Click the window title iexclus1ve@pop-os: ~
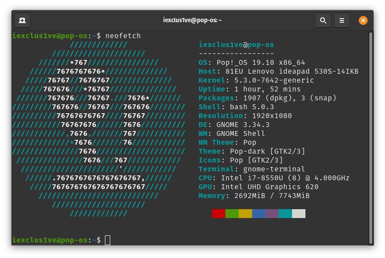 point(192,20)
